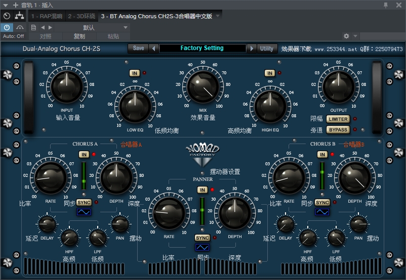Go to previous DAW preset arrow
Image resolution: width=406 pixels, height=280 pixels.
[43, 27]
